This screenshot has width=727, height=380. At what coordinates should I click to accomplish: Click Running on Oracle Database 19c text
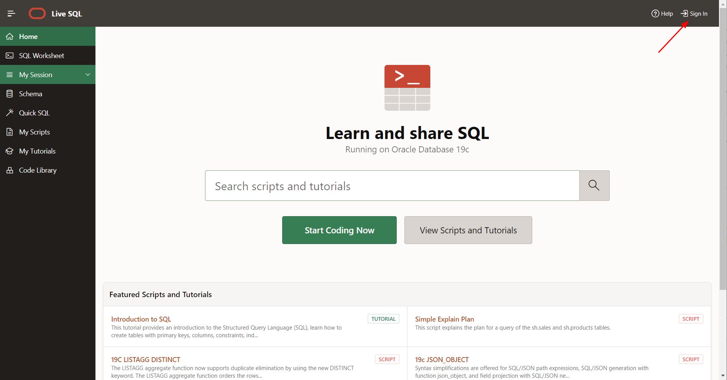tap(407, 149)
